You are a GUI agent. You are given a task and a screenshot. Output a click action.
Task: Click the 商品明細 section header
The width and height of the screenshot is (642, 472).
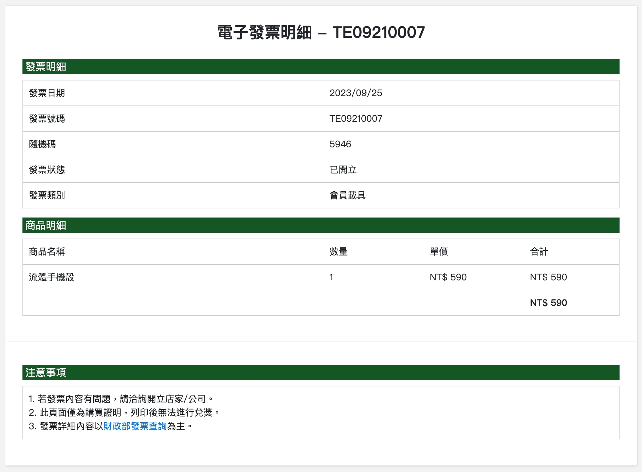coord(321,225)
